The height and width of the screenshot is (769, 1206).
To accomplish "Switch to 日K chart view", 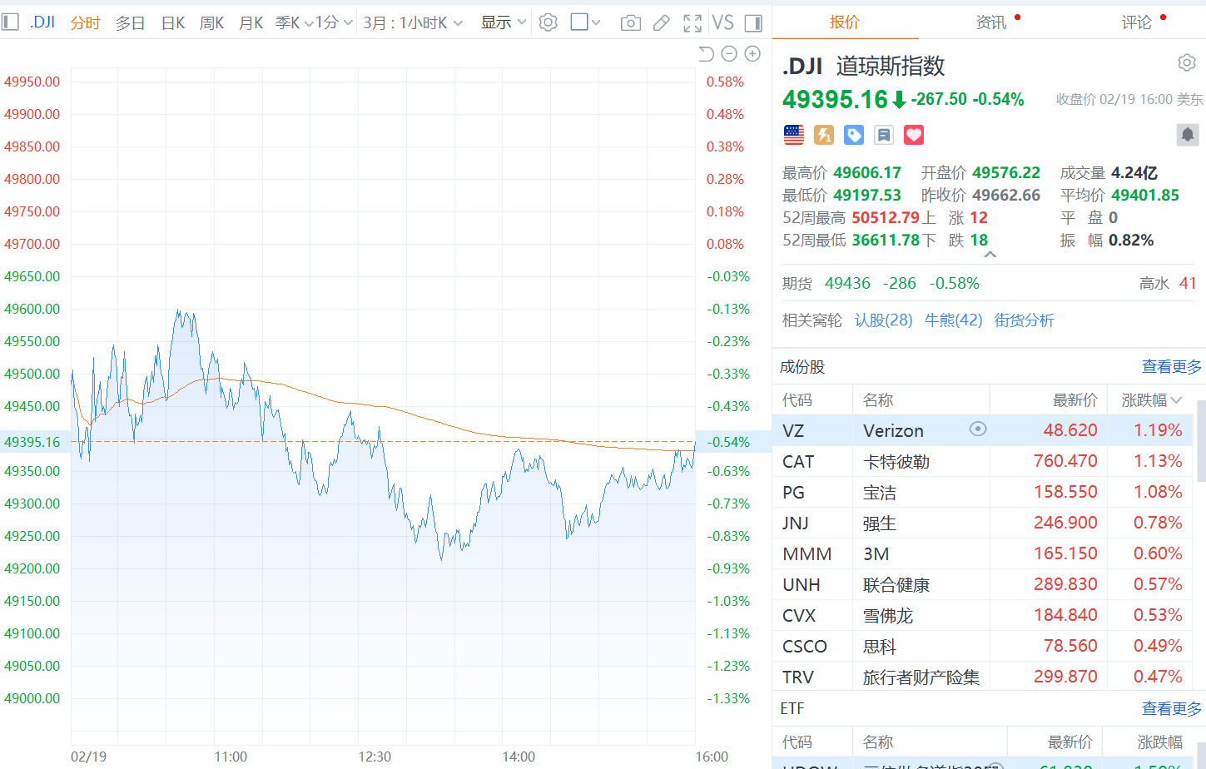I will click(x=173, y=22).
